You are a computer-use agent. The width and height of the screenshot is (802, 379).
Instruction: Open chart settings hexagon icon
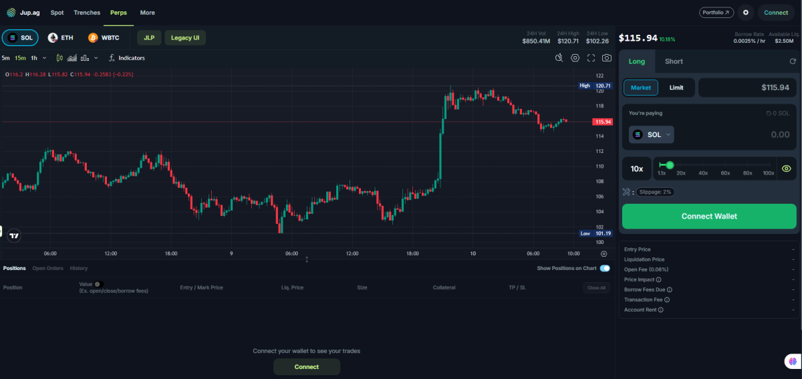point(575,58)
